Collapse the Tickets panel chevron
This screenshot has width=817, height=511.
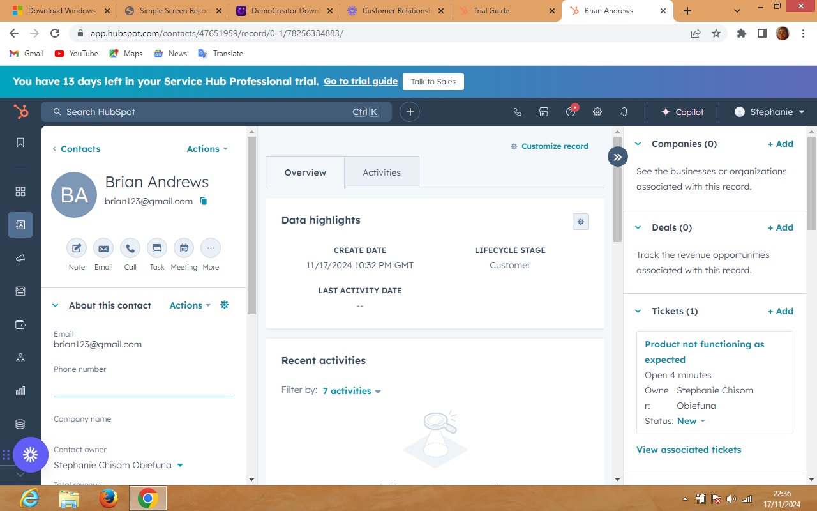638,311
